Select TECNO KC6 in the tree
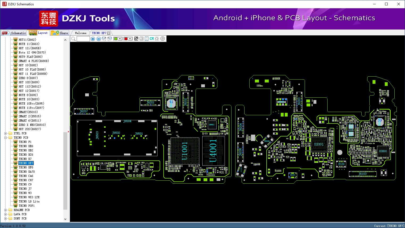The image size is (405, 228). 26,155
